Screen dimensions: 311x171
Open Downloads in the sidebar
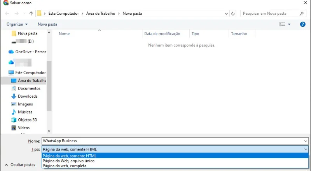[x=24, y=96]
